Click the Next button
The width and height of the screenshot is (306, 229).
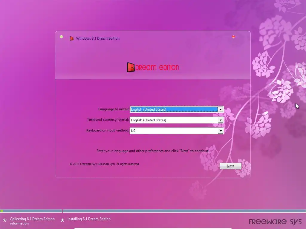tap(230, 166)
